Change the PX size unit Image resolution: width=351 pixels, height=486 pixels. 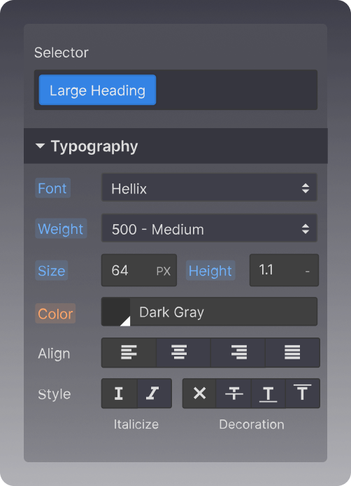click(164, 272)
